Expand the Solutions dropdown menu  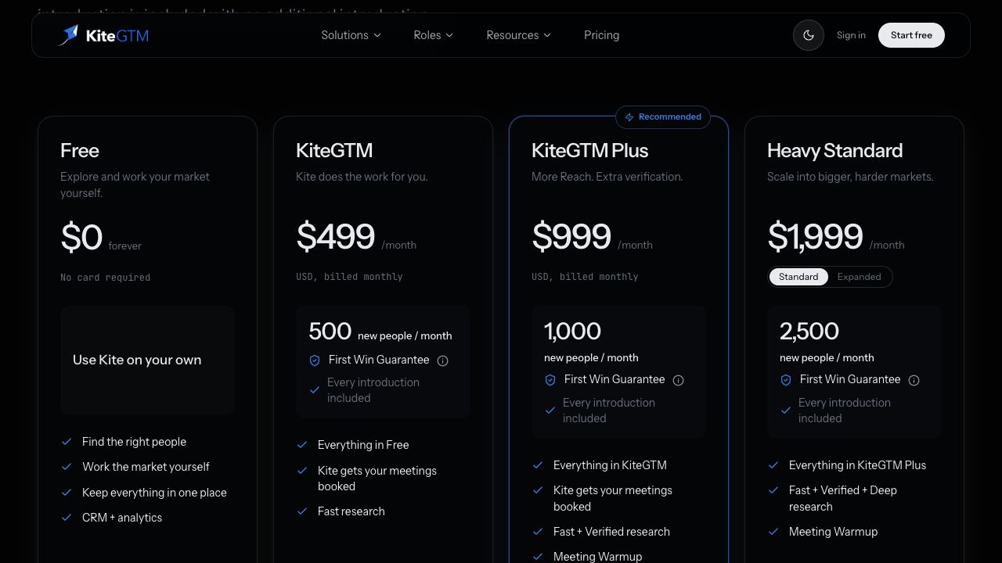[351, 35]
